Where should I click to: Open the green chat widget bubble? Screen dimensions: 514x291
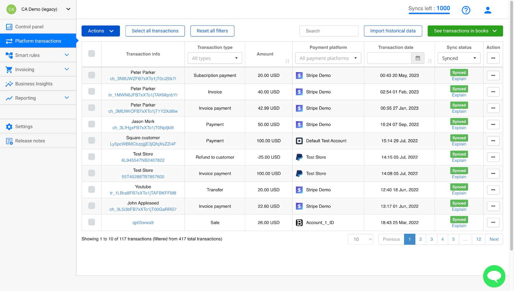[x=494, y=276]
